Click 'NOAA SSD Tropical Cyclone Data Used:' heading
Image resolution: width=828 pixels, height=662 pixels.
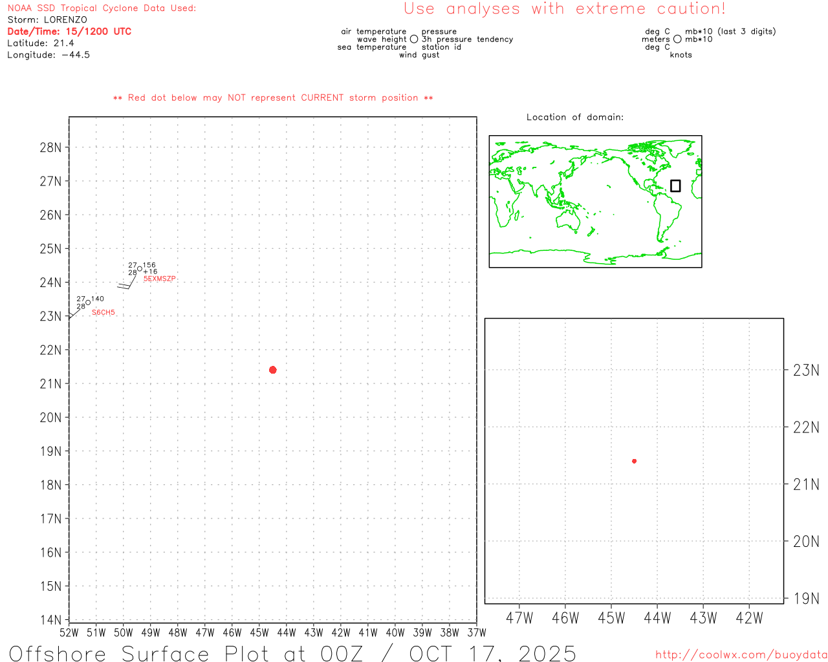point(102,8)
